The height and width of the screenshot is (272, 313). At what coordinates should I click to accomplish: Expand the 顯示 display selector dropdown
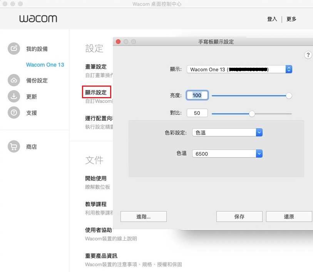click(x=239, y=69)
